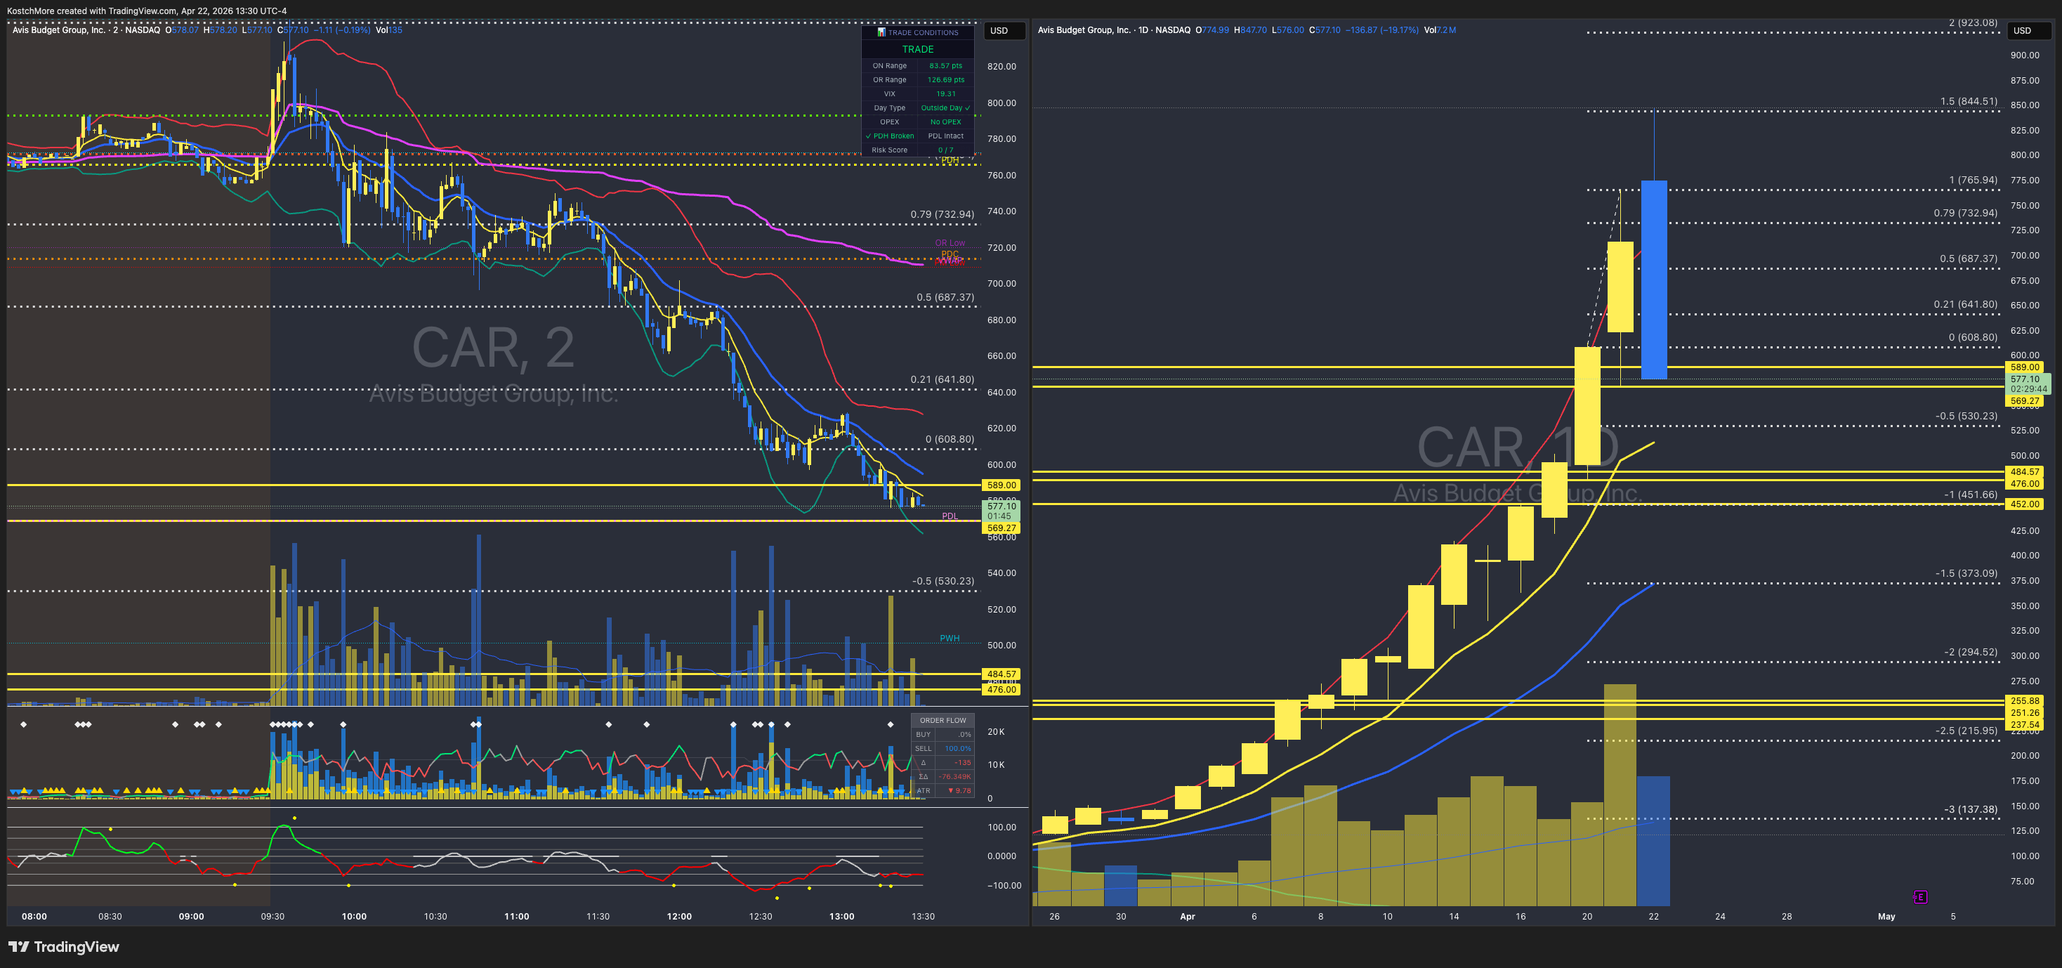Click the 'OR Low' line label
Screen dimensions: 2062x968
coord(950,242)
